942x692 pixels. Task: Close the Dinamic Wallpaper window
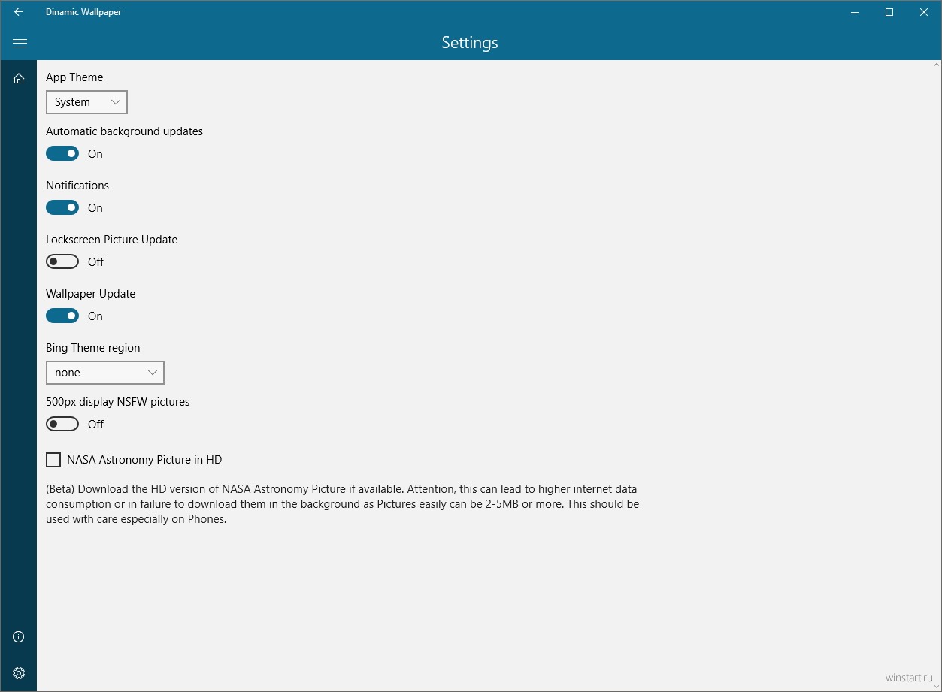(x=924, y=12)
